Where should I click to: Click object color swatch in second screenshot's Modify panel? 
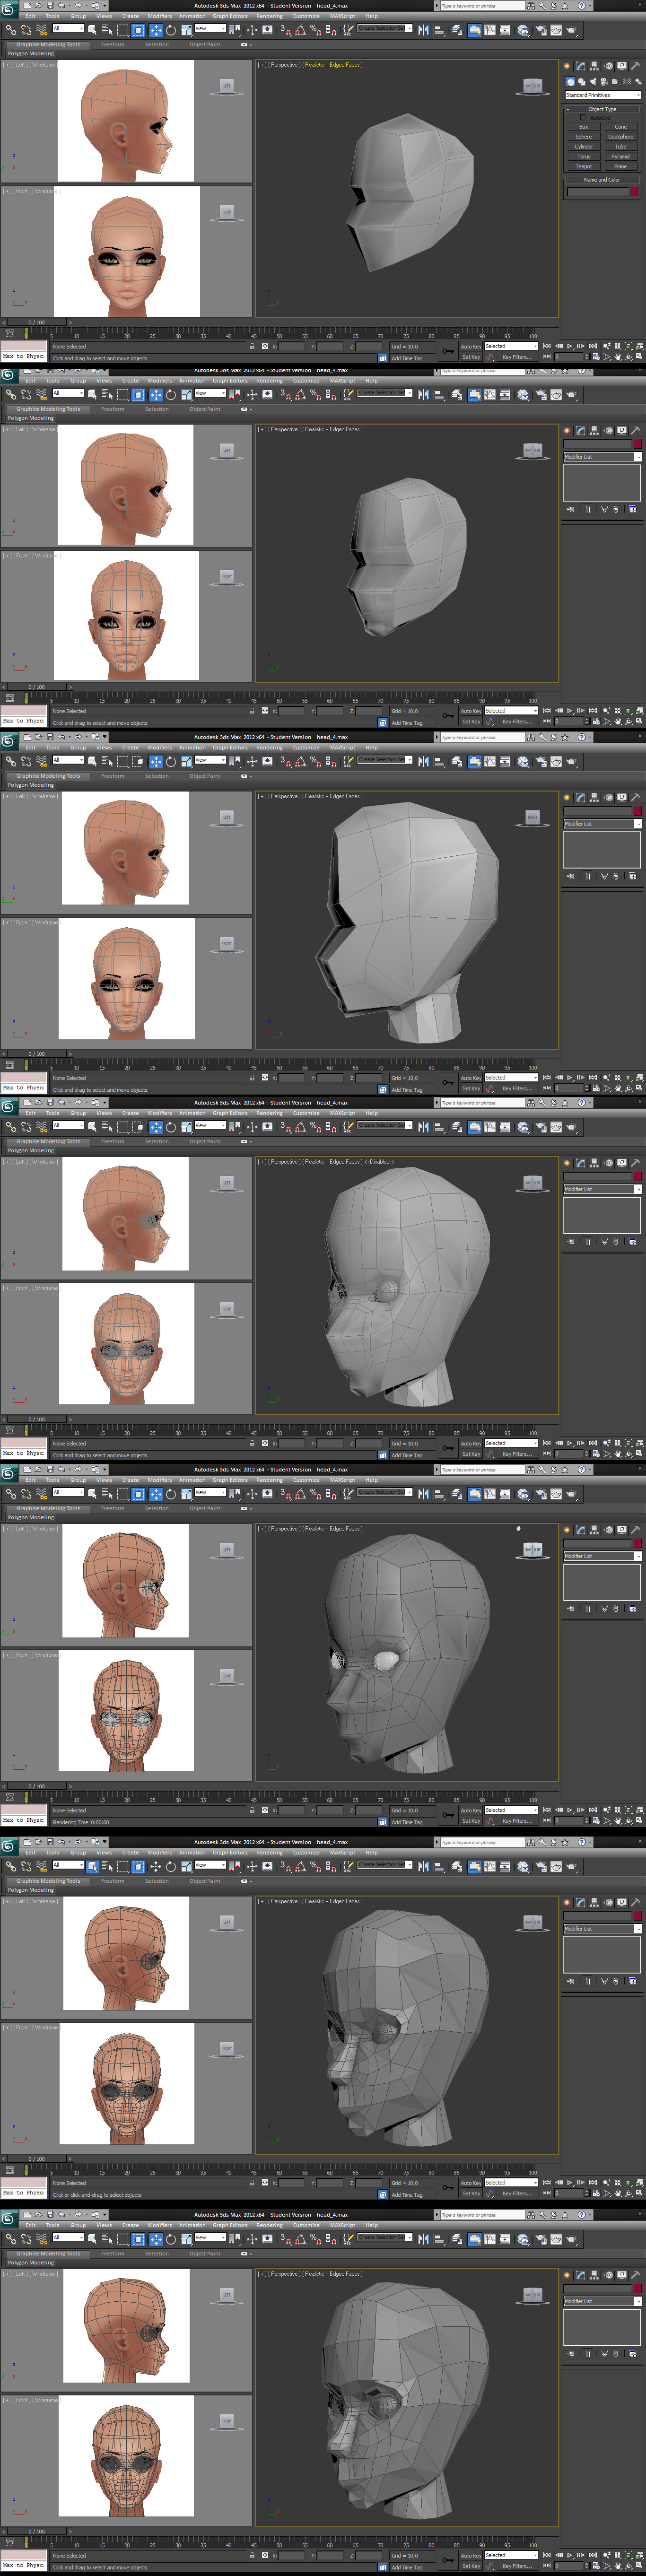[x=637, y=443]
